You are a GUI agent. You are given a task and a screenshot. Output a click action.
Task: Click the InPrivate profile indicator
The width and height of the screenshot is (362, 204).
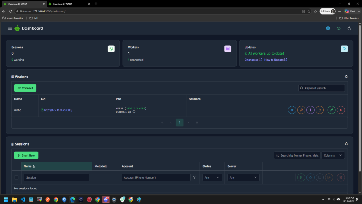point(327,11)
